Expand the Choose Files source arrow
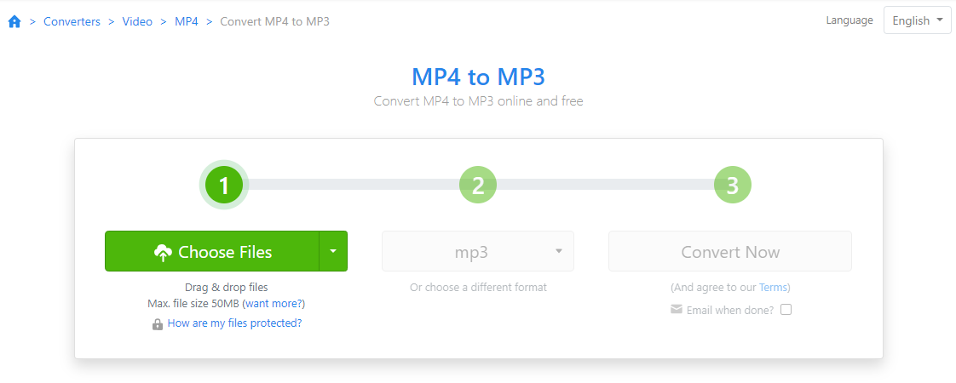 pos(333,251)
